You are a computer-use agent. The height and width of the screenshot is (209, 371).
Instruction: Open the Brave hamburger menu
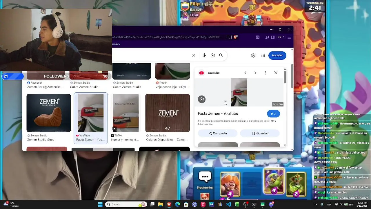(289, 37)
